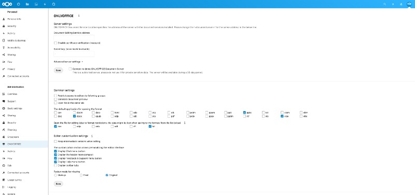The width and height of the screenshot is (415, 195).
Task: Select the Markup review mode
Action: [x=56, y=175]
